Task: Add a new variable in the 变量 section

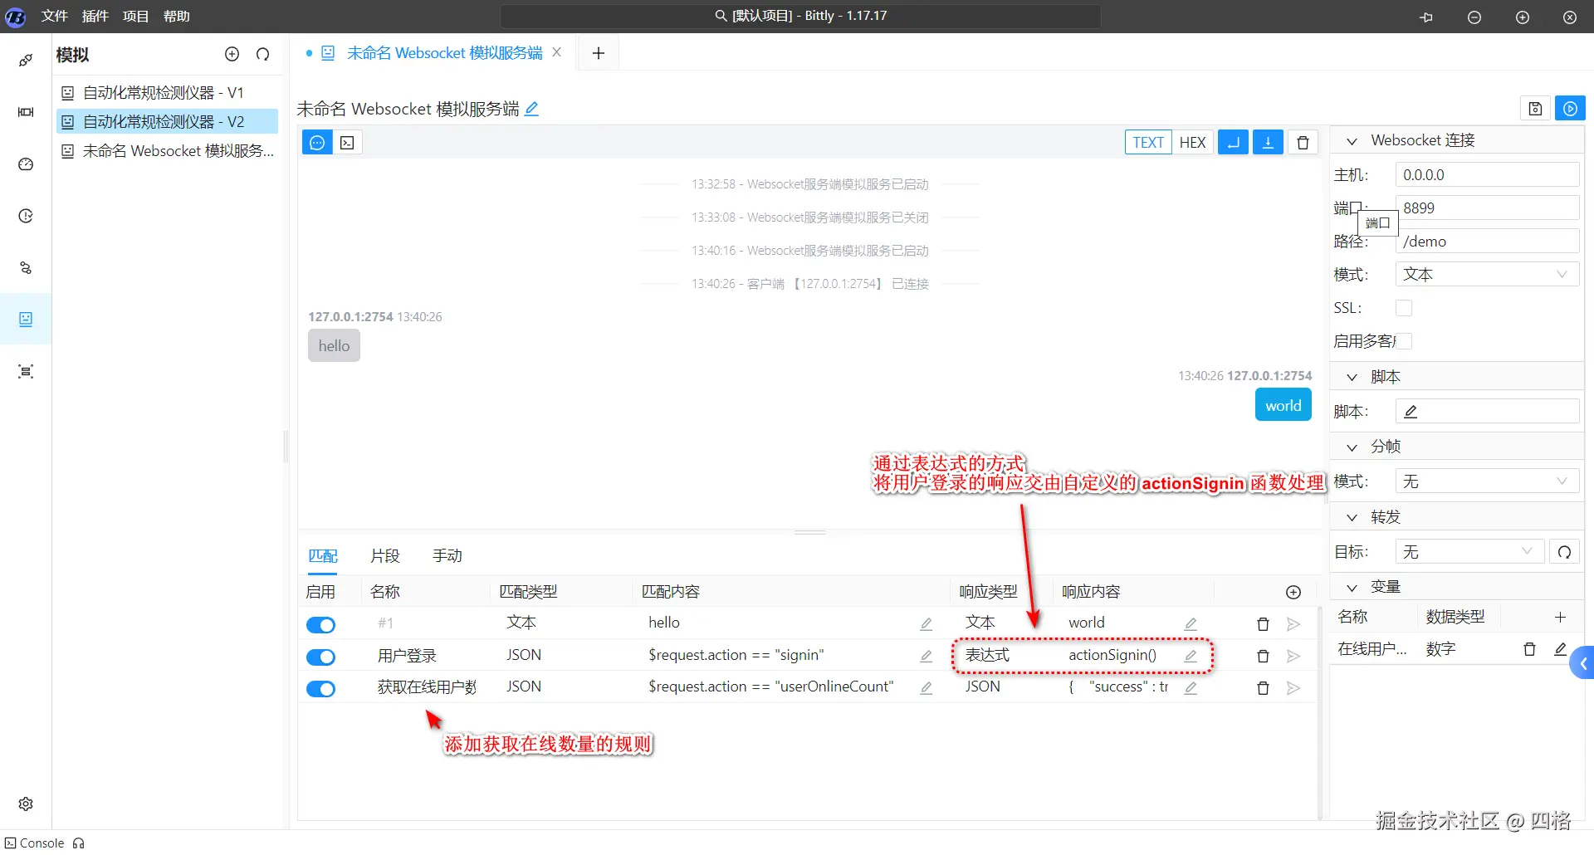Action: 1560,617
